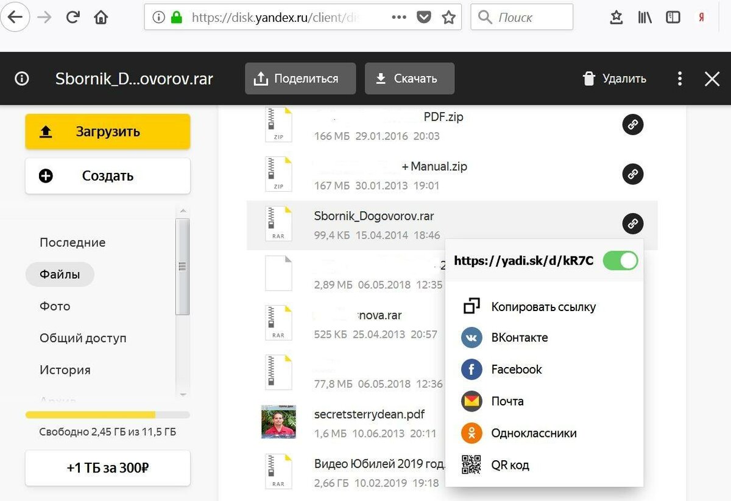This screenshot has width=731, height=501.
Task: Choose Копировать ссылку in share menu
Action: click(x=544, y=306)
